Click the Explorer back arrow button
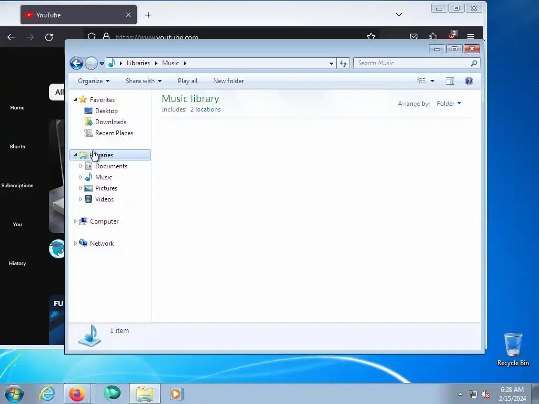 [76, 63]
